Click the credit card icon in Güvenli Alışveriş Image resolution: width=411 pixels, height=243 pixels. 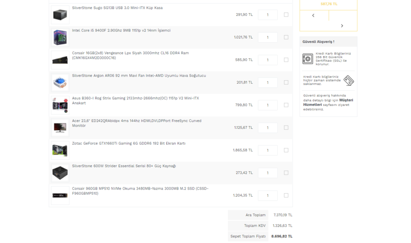(349, 80)
